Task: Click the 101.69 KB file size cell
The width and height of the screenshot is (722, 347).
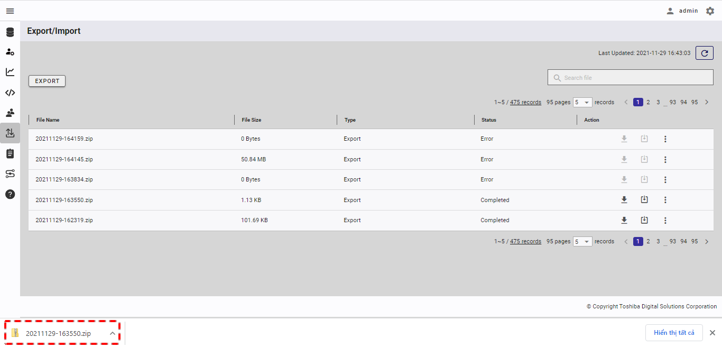Action: pyautogui.click(x=254, y=220)
